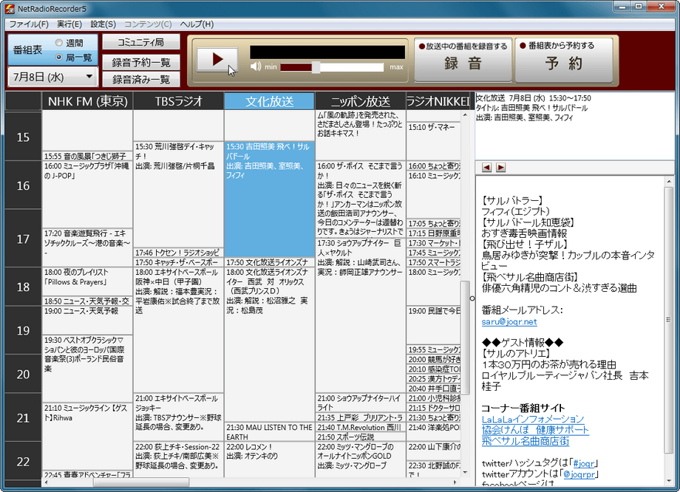Open the saru@joqr.net mail link
This screenshot has height=492, width=680.
point(509,321)
